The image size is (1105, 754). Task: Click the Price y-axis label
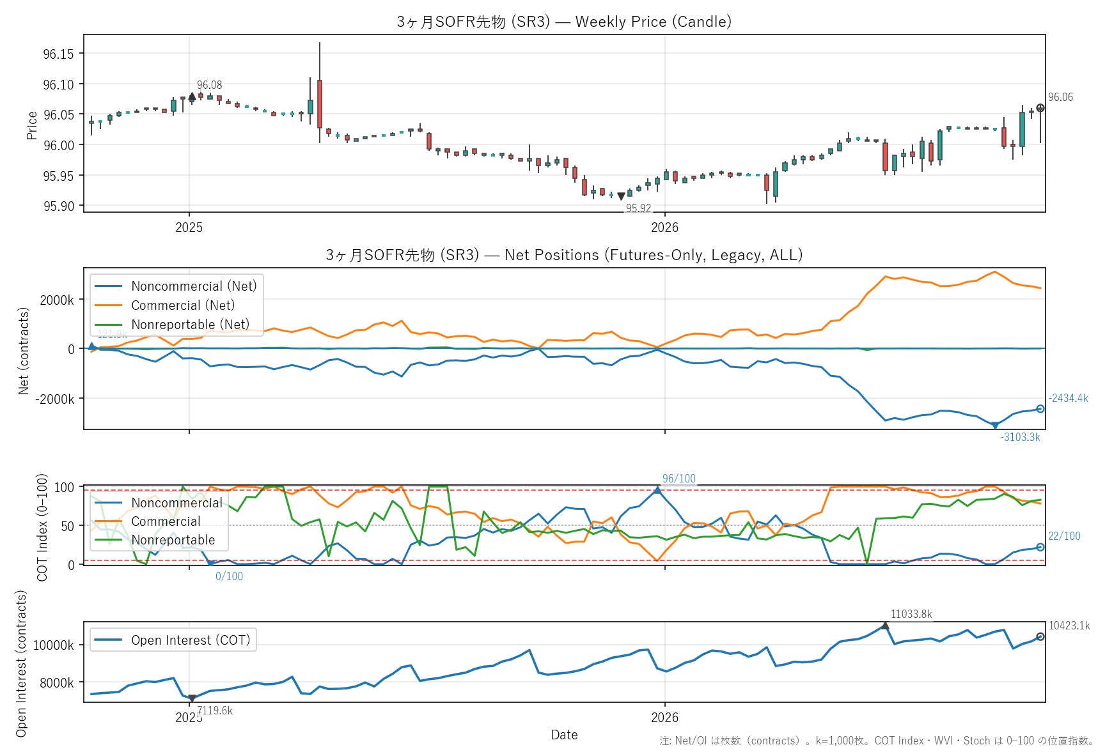tap(31, 125)
